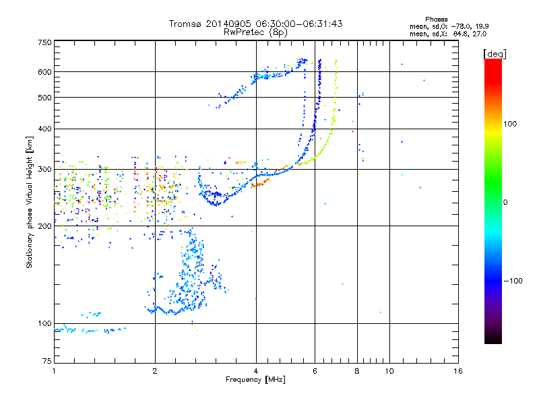Click the dark blue vertical O-mode trace past 6 MHz

tap(319, 82)
